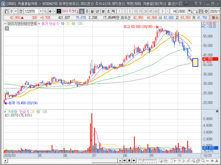Click the chart zoom slider handle at bottom
221x165 pixels.
click(143, 160)
